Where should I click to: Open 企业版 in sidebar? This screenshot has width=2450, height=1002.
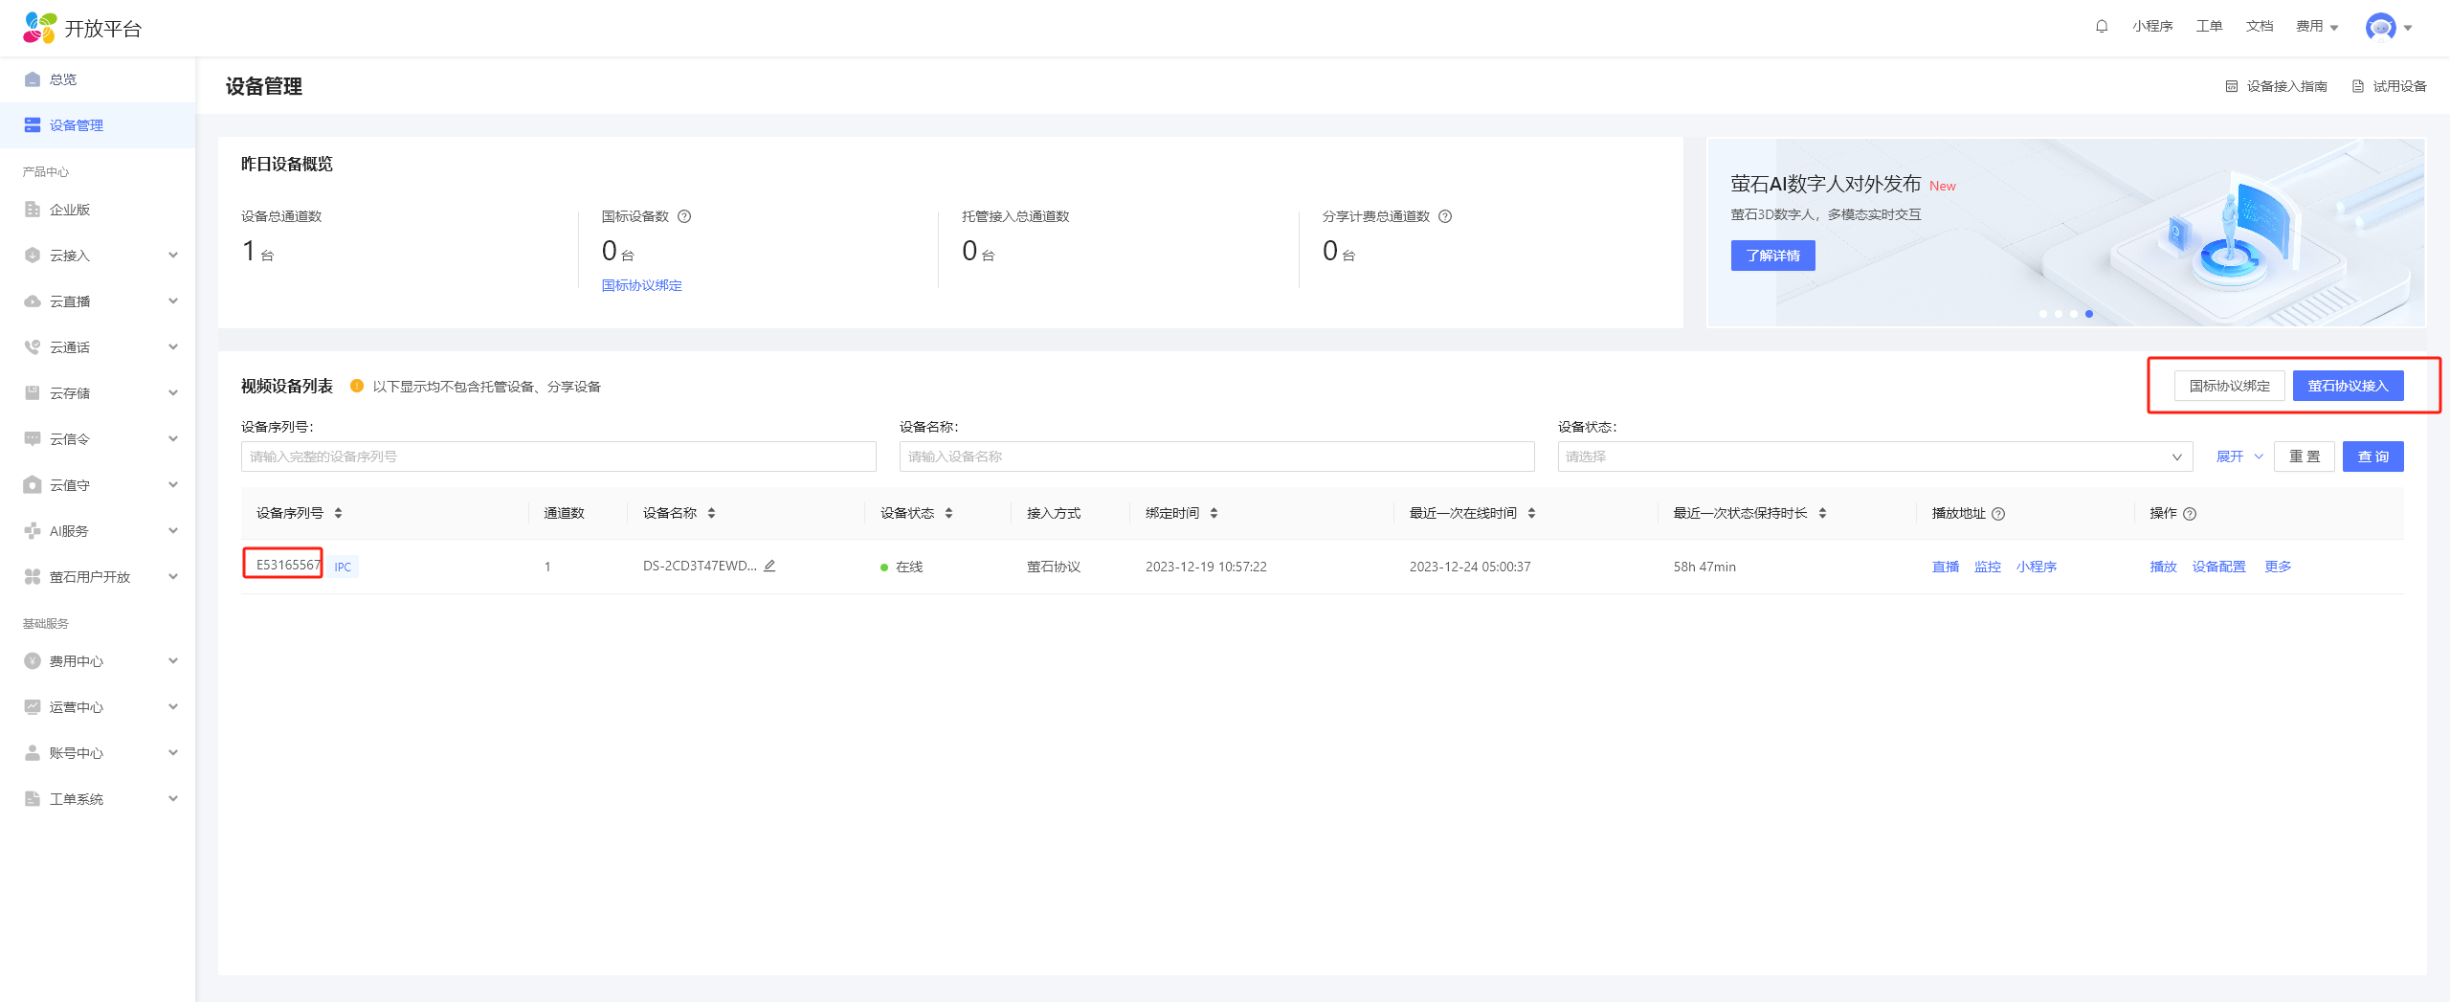pyautogui.click(x=98, y=210)
